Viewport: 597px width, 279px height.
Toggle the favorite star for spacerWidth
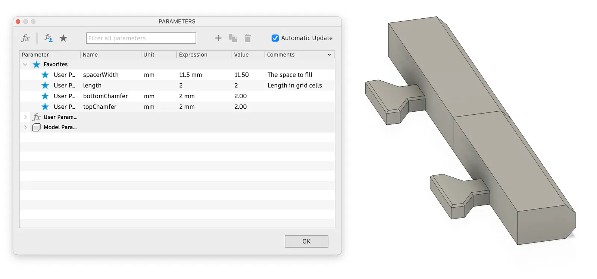pos(45,75)
